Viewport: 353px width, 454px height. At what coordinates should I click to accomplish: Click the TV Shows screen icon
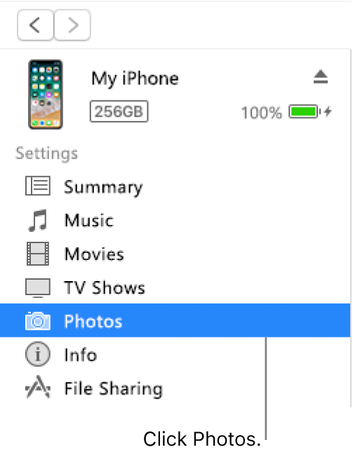[x=38, y=288]
